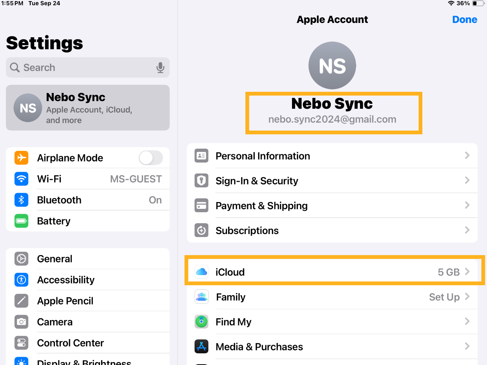Viewport: 487px width, 365px height.
Task: Tap the green Battery icon
Action: point(21,221)
